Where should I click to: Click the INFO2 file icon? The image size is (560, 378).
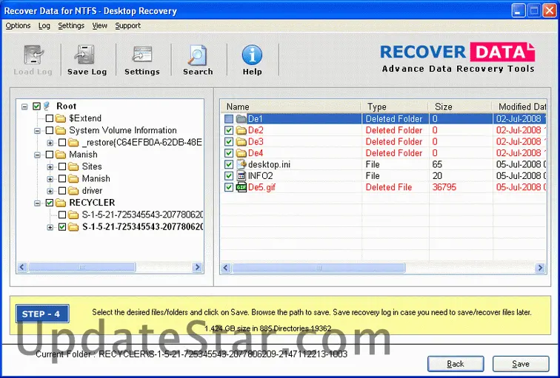tap(241, 176)
